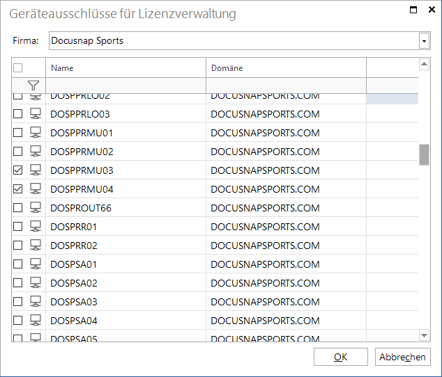Screen dimensions: 442x377
Task: Click the domain cell in DOSPROUT66 row
Action: (286, 208)
